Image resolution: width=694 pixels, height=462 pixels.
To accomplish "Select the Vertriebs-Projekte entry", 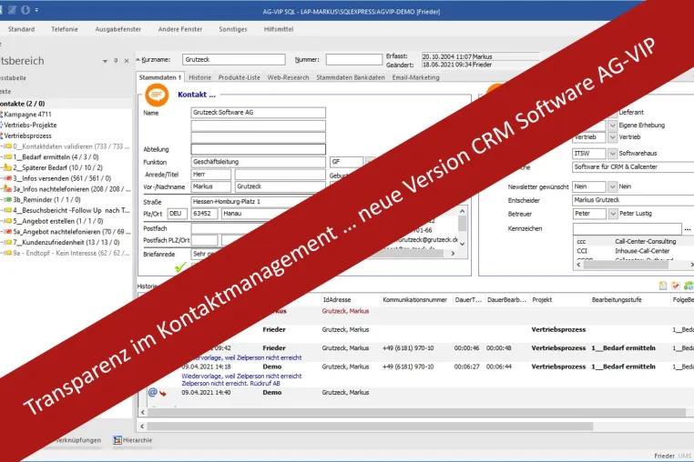I will (x=30, y=126).
